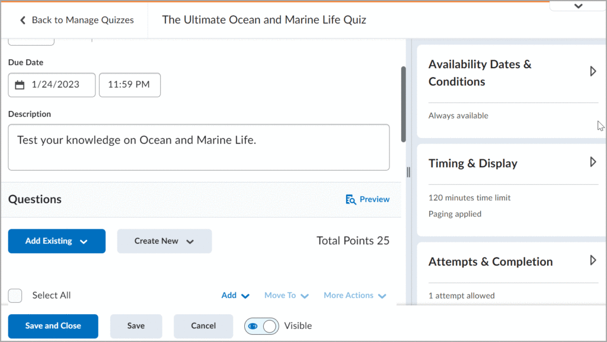The image size is (607, 342).
Task: Expand Availability Dates & Conditions panel arrow
Action: coord(593,71)
